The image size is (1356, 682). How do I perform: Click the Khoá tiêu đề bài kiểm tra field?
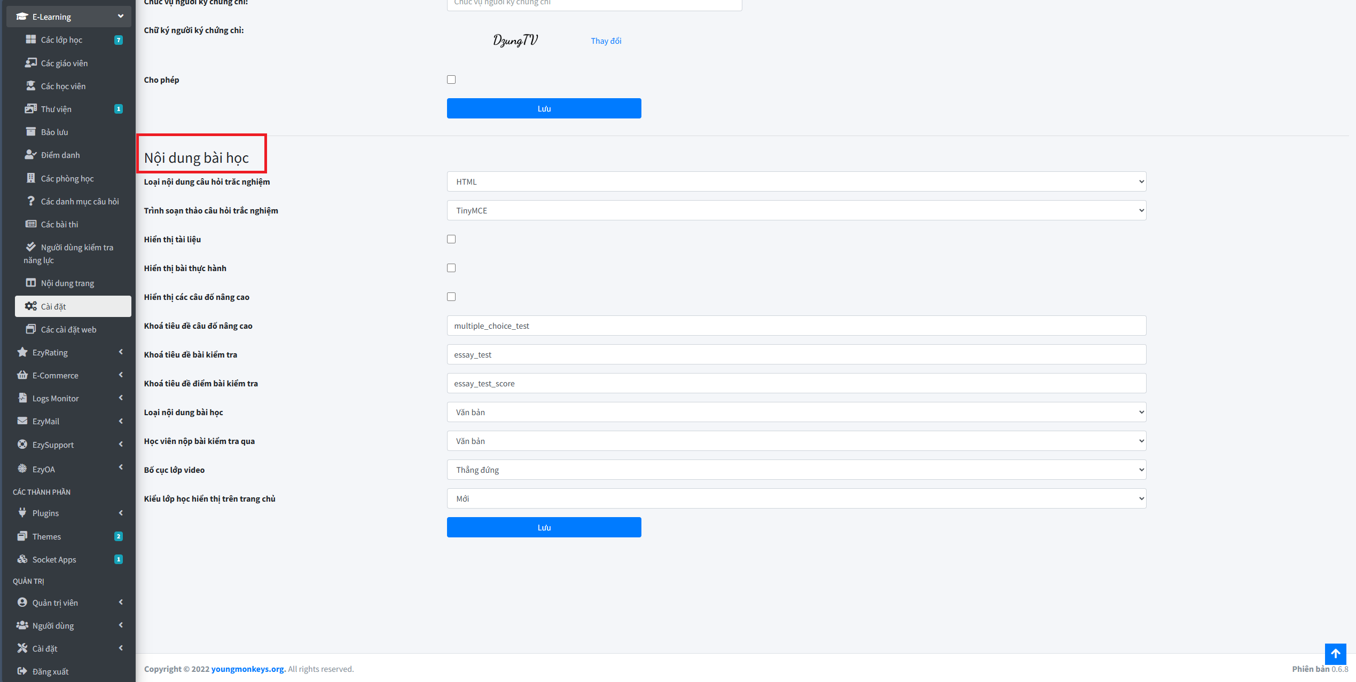[796, 354]
